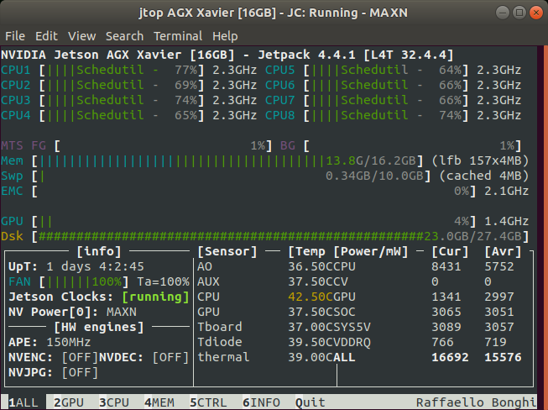Screen dimensions: 548x410
Task: Click the Ta=100% fan target
Action: coord(163,281)
